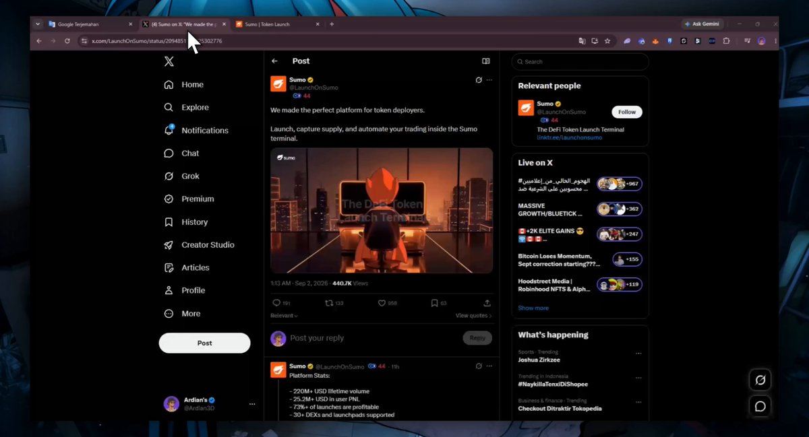
Task: Open the More menu in sidebar
Action: point(182,314)
